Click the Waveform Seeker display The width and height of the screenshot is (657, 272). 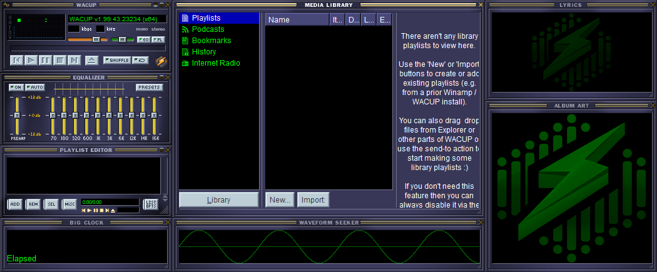329,246
